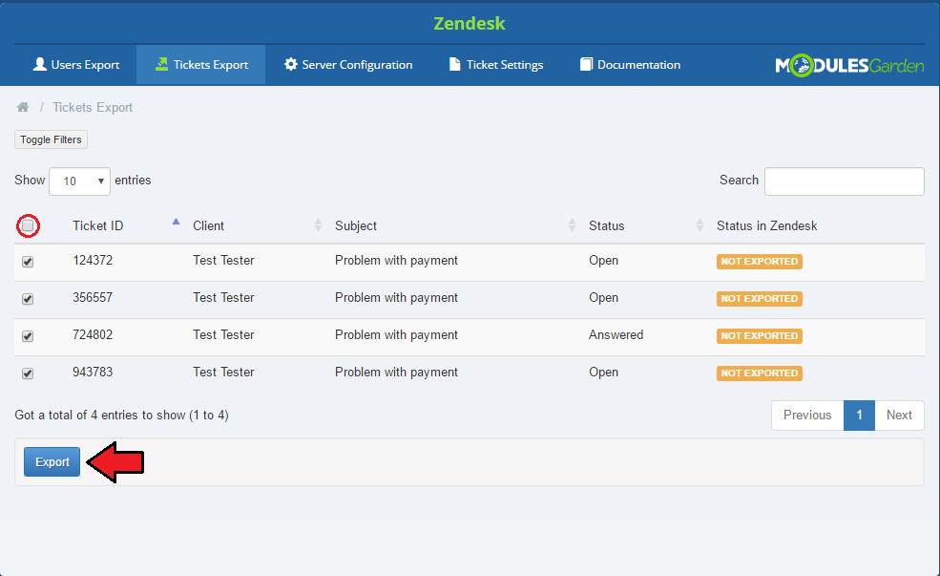Uncheck ticket 724802 checkbox
Viewport: 940px width, 576px height.
[x=28, y=336]
